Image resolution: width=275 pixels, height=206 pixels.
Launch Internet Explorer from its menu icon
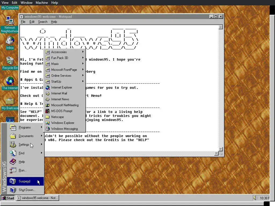pos(48,87)
